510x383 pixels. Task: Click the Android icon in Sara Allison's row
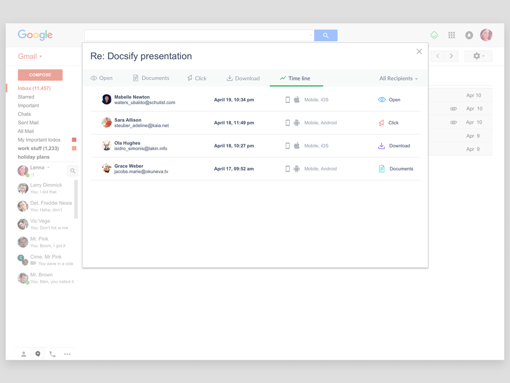click(x=297, y=123)
